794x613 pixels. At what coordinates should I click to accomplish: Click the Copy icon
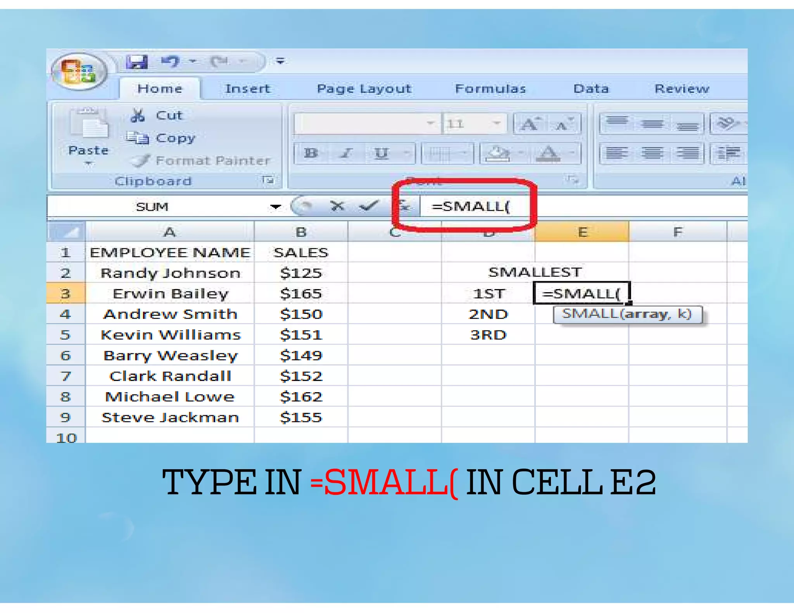click(138, 138)
